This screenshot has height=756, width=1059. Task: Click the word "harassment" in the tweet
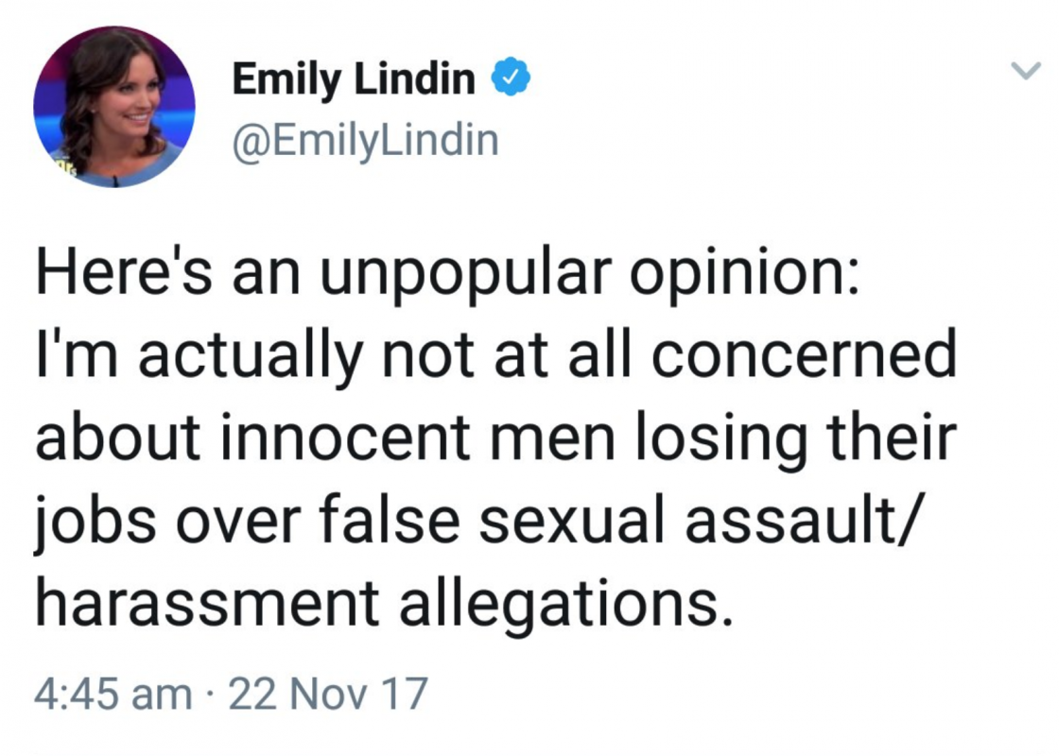coord(207,601)
